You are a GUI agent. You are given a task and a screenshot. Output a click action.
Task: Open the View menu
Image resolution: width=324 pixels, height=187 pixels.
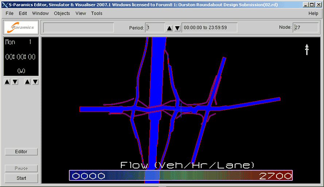tap(81, 13)
